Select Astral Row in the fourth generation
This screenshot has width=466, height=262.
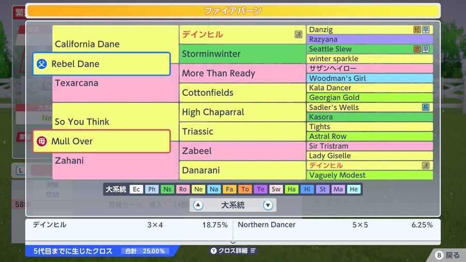(x=370, y=136)
